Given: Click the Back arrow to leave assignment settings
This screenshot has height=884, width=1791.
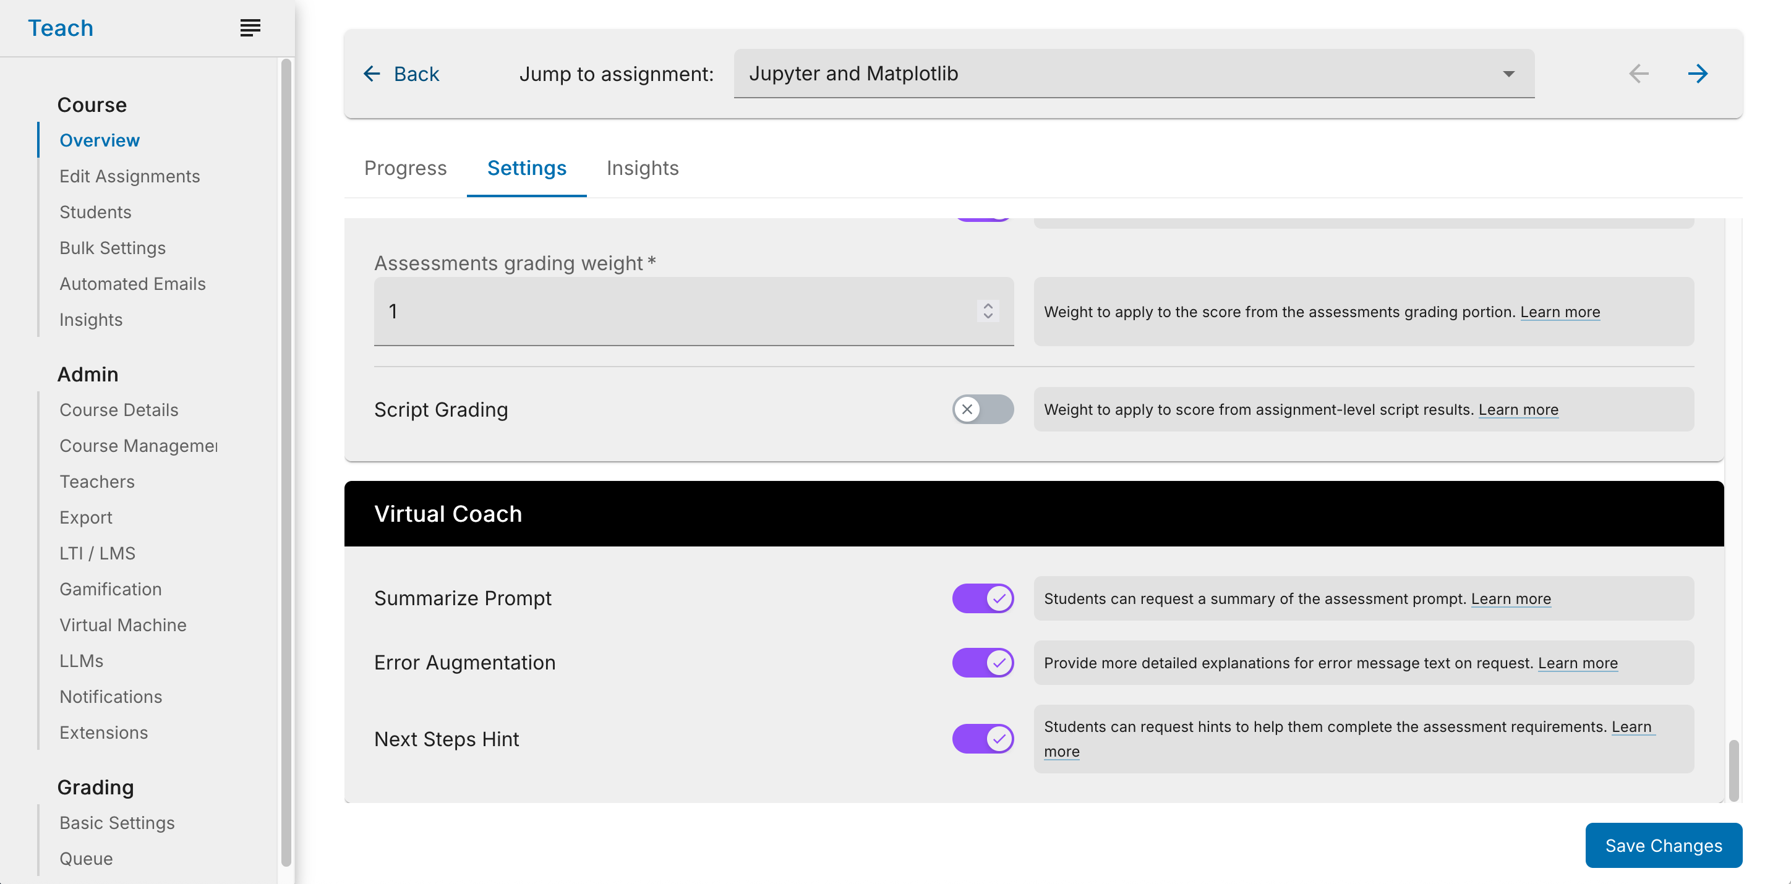Looking at the screenshot, I should 370,74.
